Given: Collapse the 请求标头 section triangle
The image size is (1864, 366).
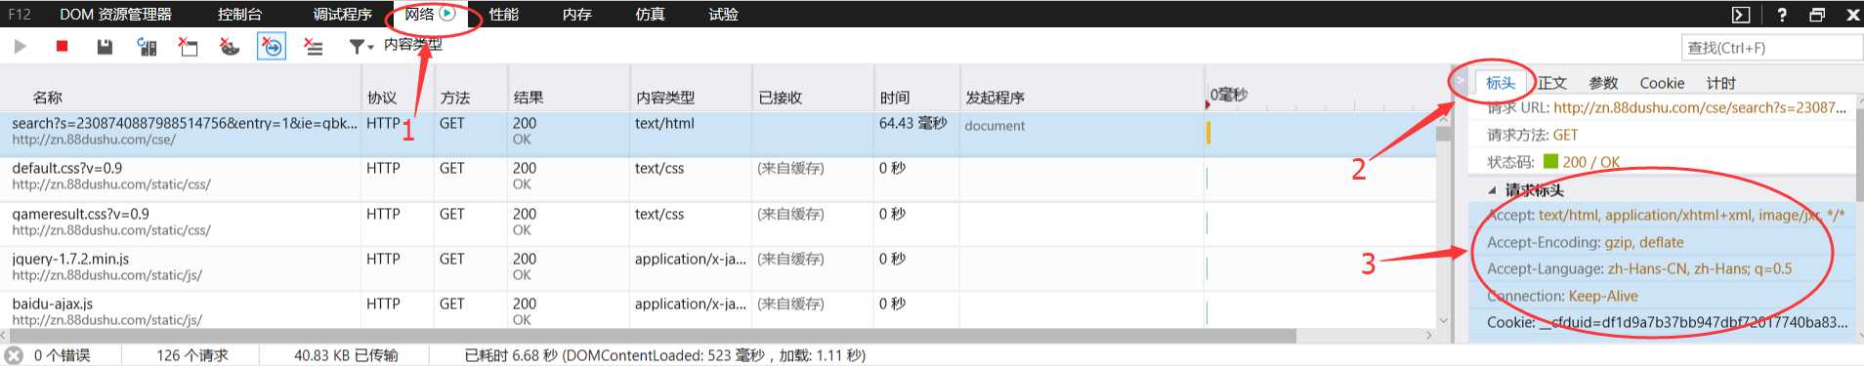Looking at the screenshot, I should coord(1492,190).
